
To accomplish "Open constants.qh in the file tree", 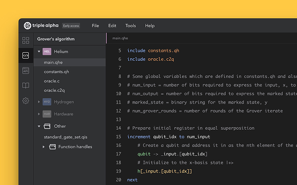I will (x=56, y=72).
